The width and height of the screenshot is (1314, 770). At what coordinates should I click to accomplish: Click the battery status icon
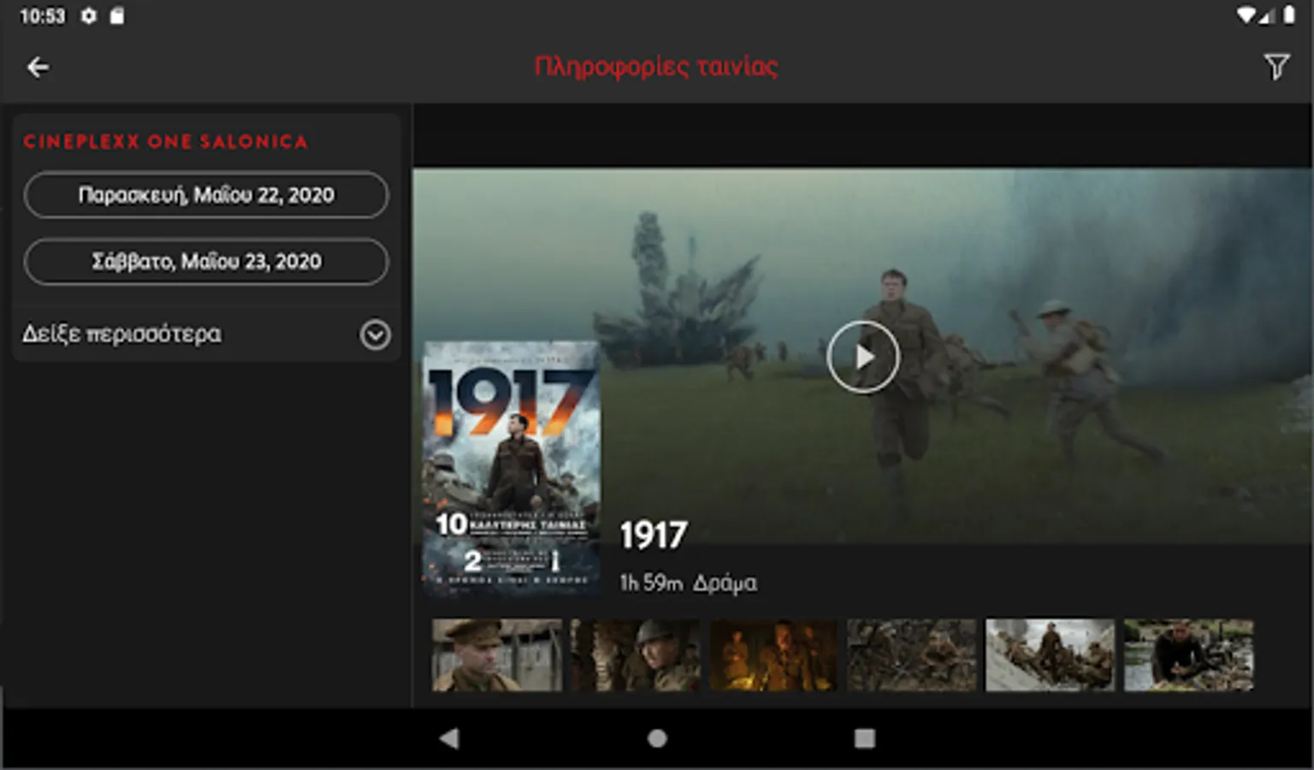(1288, 15)
